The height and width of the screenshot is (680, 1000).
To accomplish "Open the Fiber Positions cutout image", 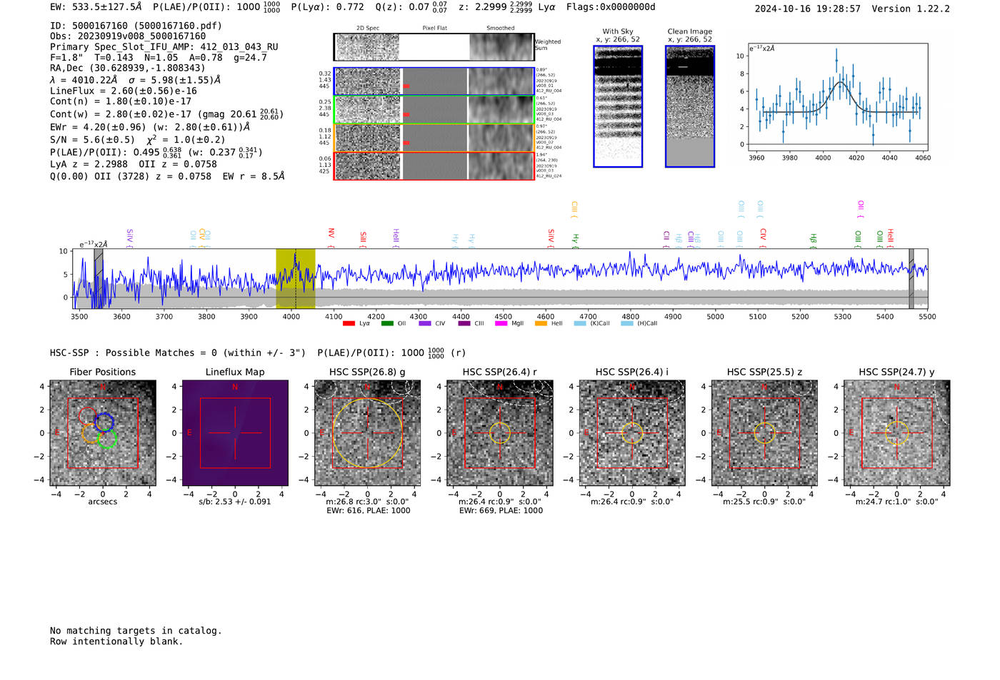I will (102, 433).
